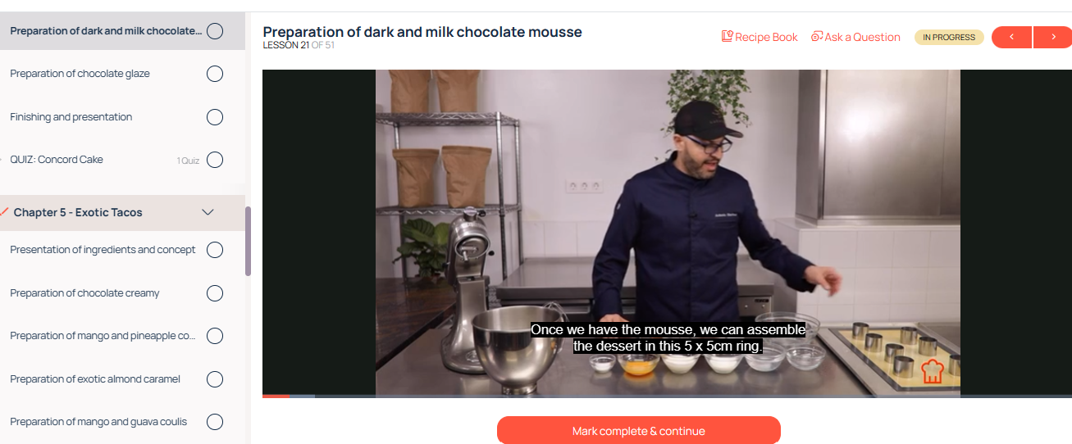Click the Ask a Question icon
This screenshot has height=444, width=1072.
[816, 36]
